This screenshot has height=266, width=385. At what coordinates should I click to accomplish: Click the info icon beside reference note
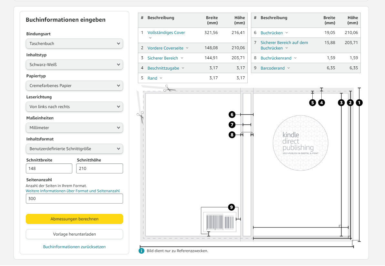141,251
